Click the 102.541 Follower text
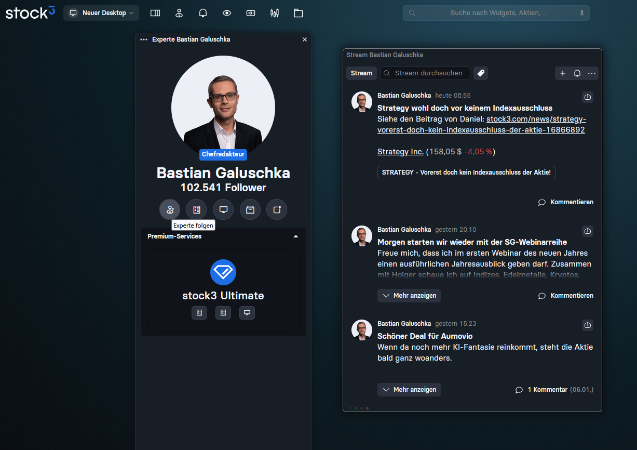Image resolution: width=637 pixels, height=450 pixels. pyautogui.click(x=223, y=188)
